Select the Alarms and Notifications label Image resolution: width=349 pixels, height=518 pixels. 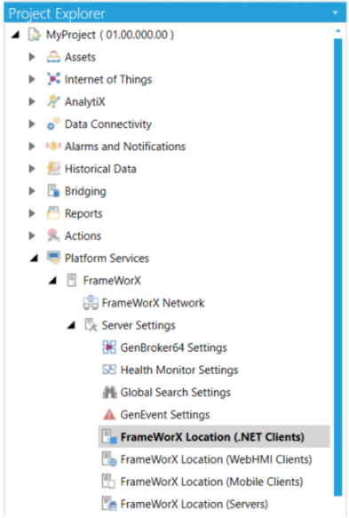pyautogui.click(x=125, y=147)
